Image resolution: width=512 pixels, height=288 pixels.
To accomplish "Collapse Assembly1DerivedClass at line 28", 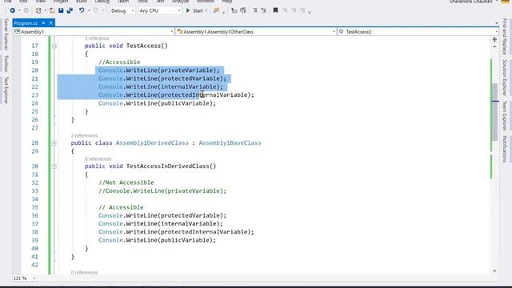I will (54, 143).
